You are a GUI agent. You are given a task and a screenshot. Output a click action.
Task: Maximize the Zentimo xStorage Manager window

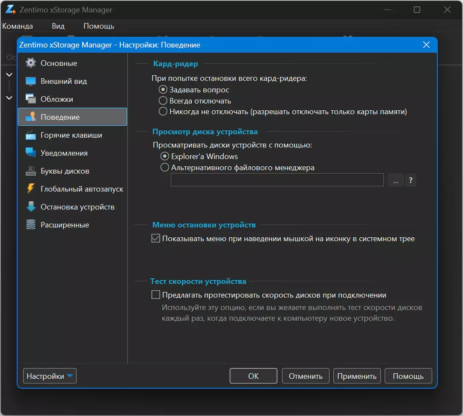417,10
